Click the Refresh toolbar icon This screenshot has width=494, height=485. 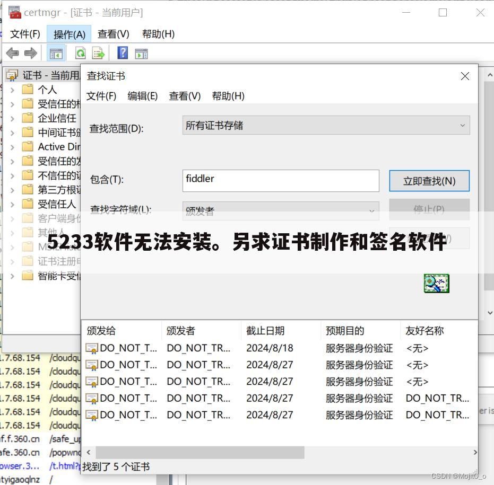pyautogui.click(x=81, y=53)
